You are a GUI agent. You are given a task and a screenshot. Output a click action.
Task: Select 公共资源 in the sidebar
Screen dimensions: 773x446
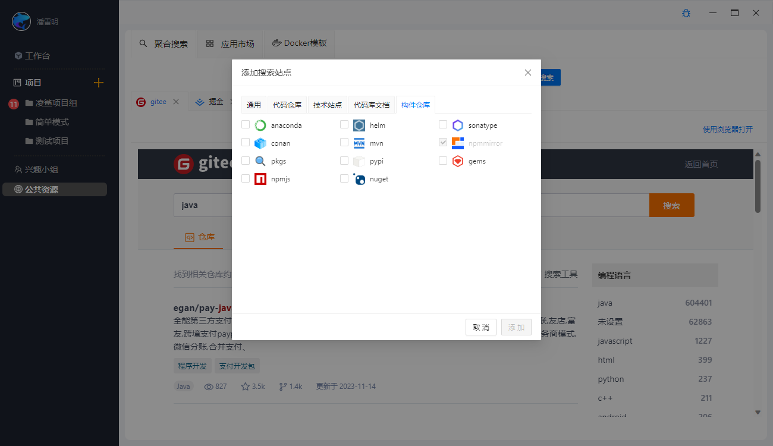point(55,190)
